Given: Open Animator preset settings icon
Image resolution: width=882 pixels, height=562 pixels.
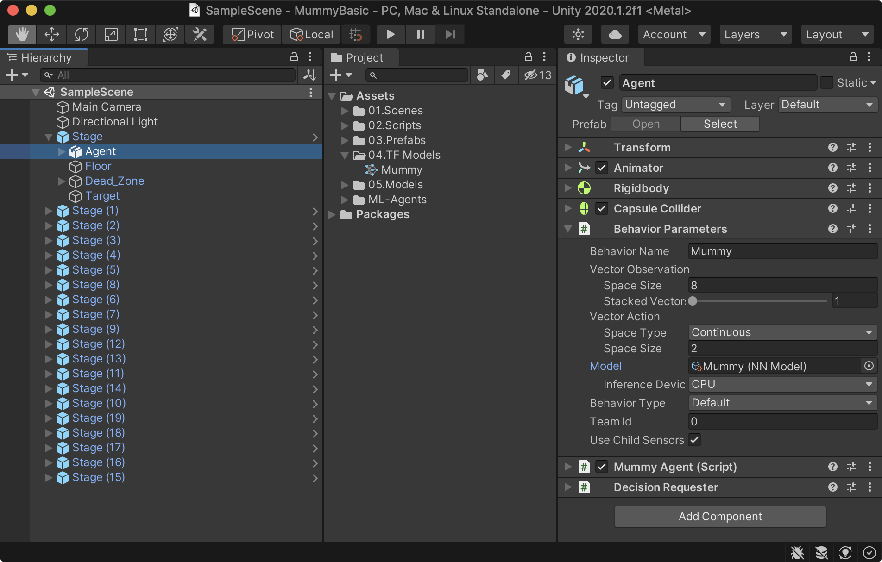Looking at the screenshot, I should coord(851,168).
